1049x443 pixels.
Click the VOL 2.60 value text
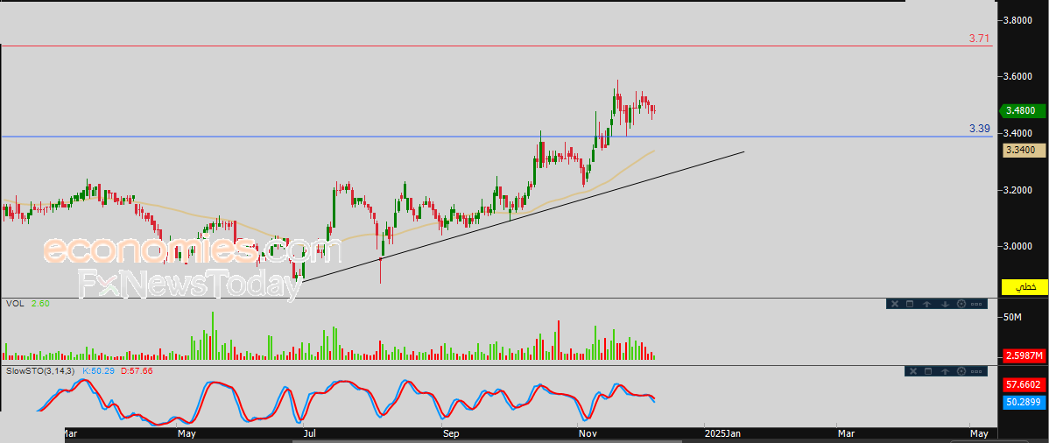[40, 303]
